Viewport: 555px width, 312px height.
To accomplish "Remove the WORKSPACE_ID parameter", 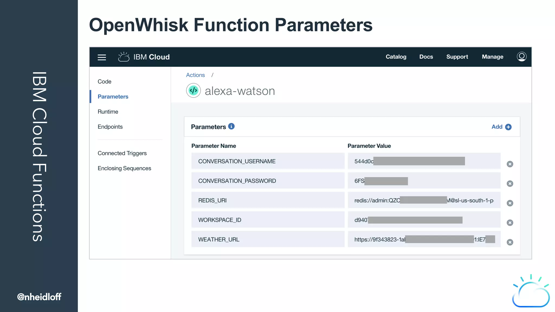I will click(510, 223).
